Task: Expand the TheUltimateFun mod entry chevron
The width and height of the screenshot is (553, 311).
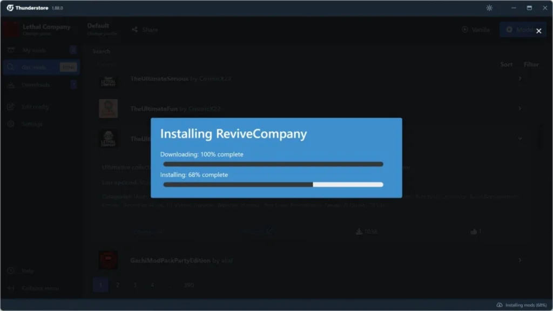Action: tap(520, 109)
